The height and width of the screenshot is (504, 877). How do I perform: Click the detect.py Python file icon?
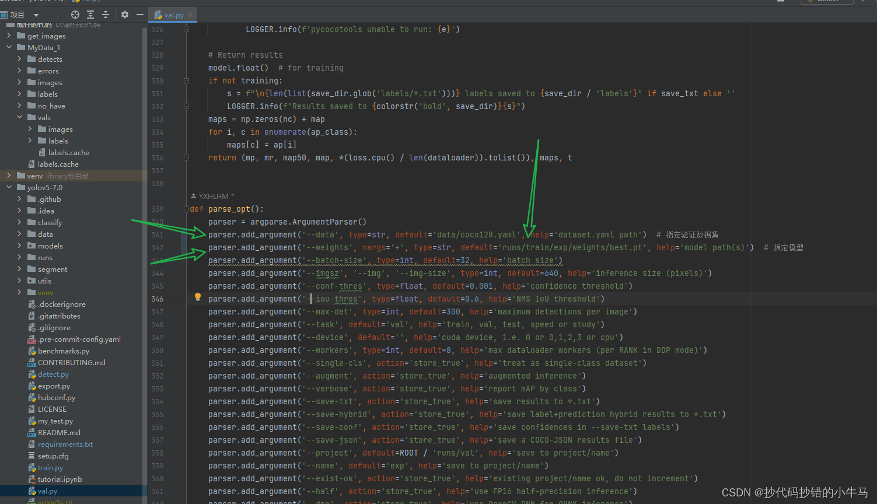(32, 374)
